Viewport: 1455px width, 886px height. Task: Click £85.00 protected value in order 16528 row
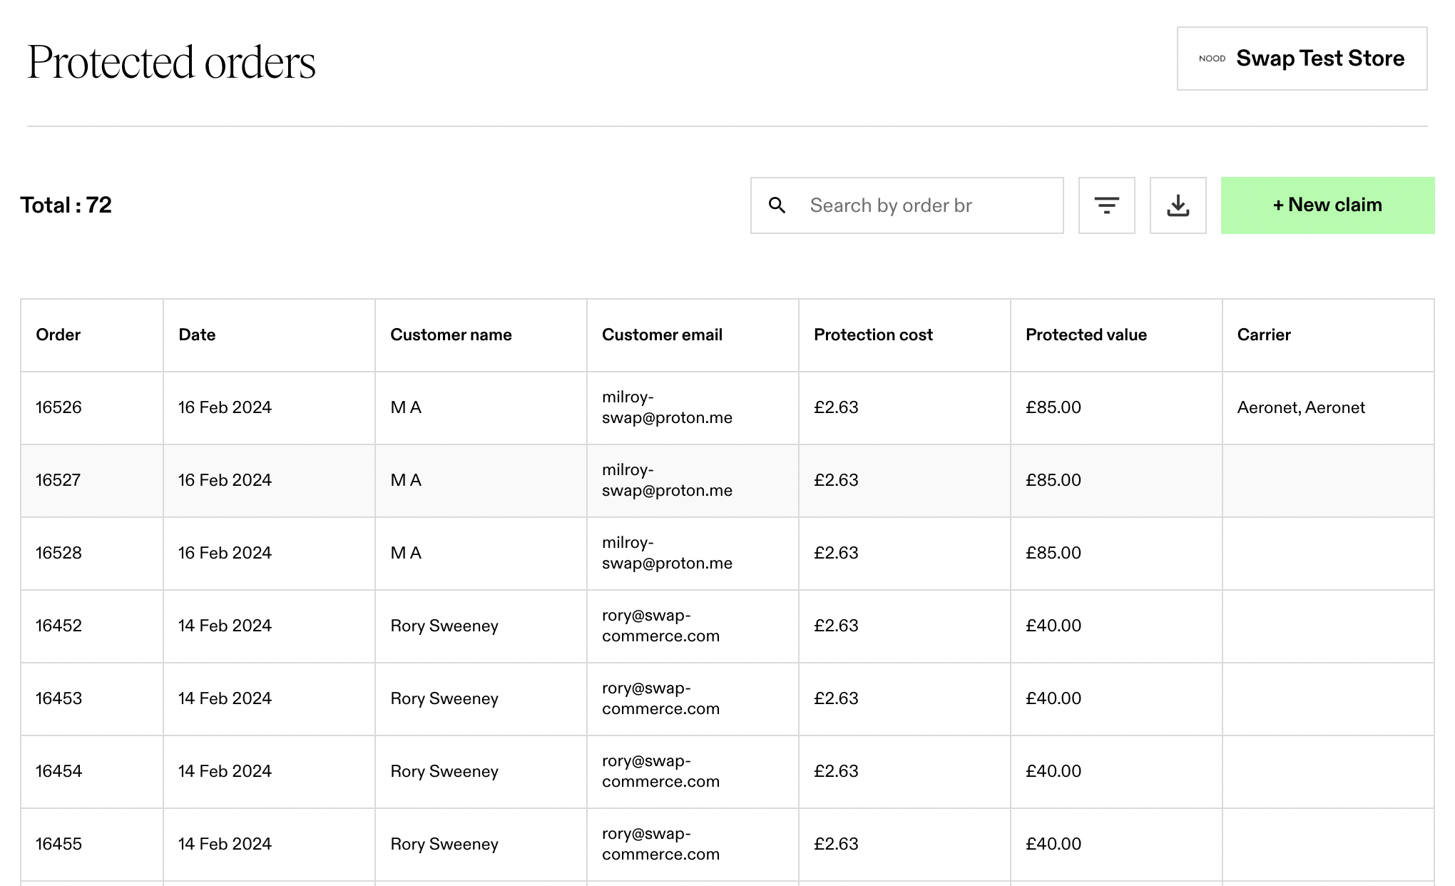(1053, 553)
